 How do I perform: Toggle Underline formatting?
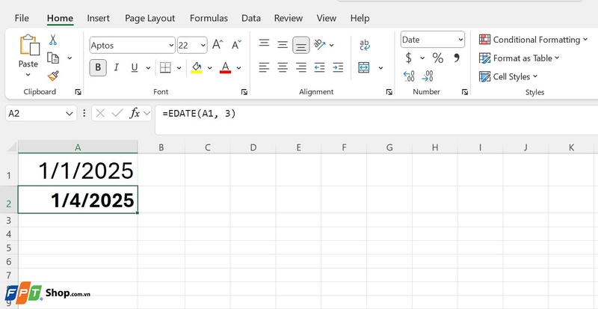click(x=135, y=67)
